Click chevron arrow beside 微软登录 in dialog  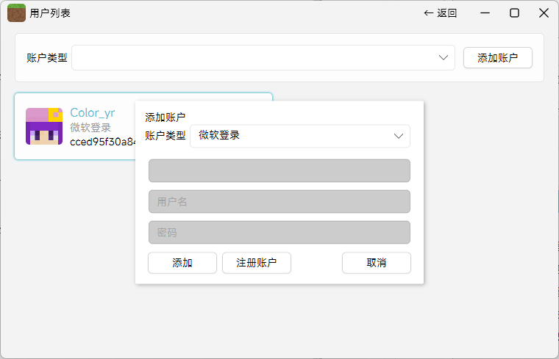(399, 136)
